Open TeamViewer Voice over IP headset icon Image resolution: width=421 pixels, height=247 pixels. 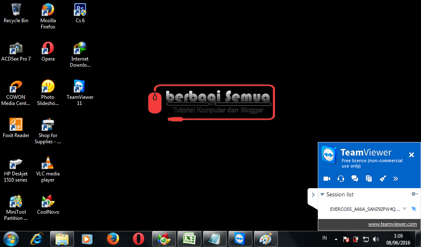[x=340, y=179]
